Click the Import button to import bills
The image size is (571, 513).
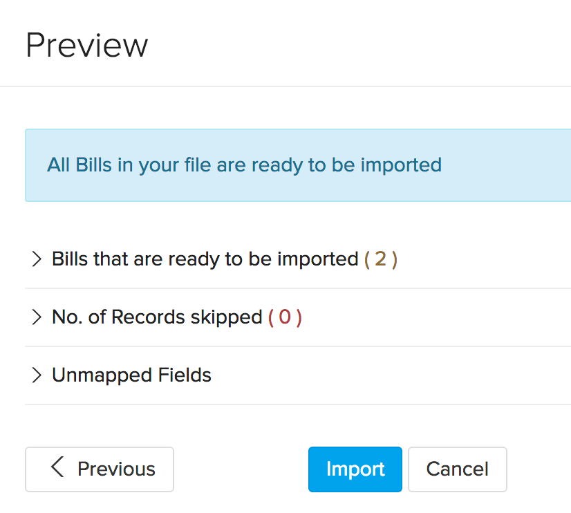click(355, 469)
